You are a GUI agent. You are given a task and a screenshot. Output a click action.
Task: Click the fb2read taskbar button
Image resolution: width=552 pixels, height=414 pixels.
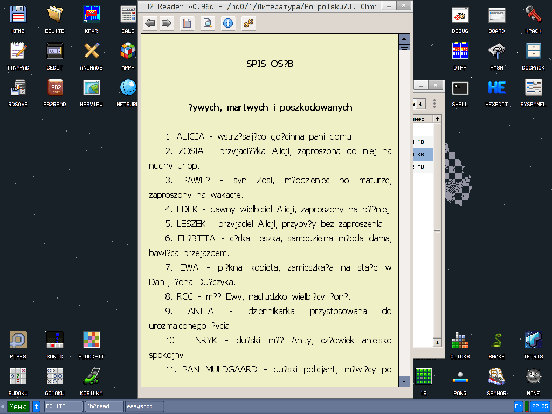104,406
